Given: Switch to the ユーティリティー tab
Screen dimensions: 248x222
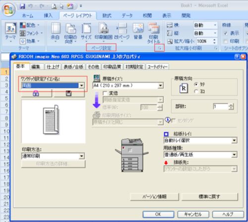Looking at the screenshot, I should pyautogui.click(x=157, y=67).
